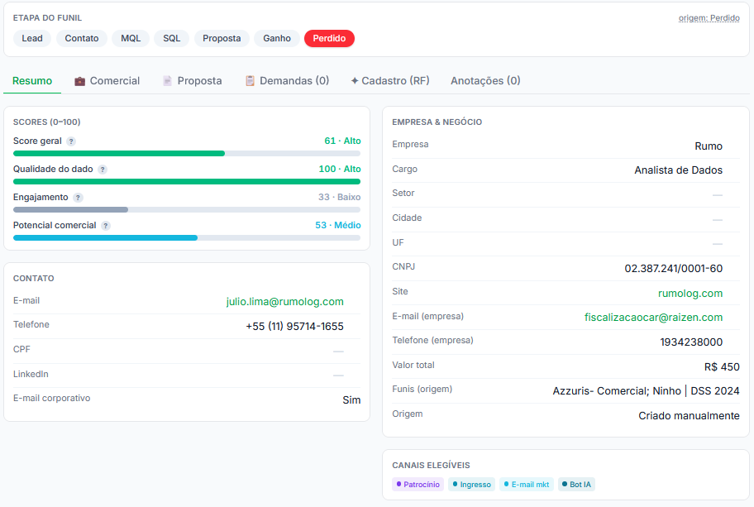Click the Score geral progress bar
Viewport: 754px width, 507px height.
(x=187, y=154)
